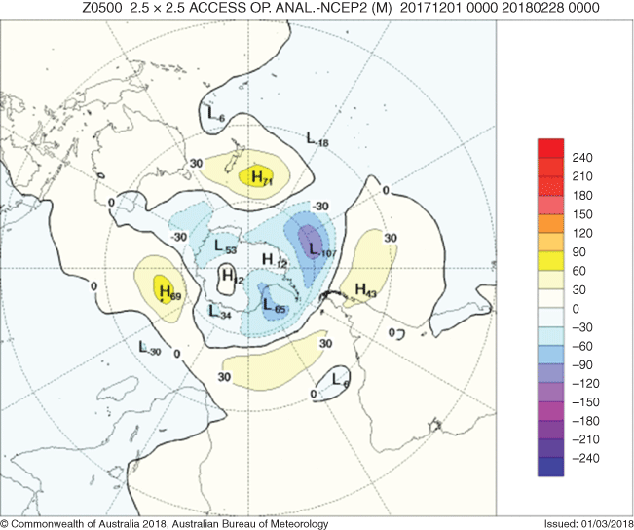Pick the magenta legend swatch between -150 and -180
This screenshot has width=634, height=530.
point(550,411)
